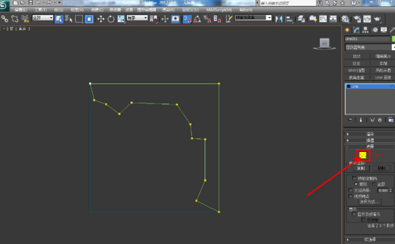Open the selection filter dropdown
Viewport: 395px width, 244px height.
43,18
